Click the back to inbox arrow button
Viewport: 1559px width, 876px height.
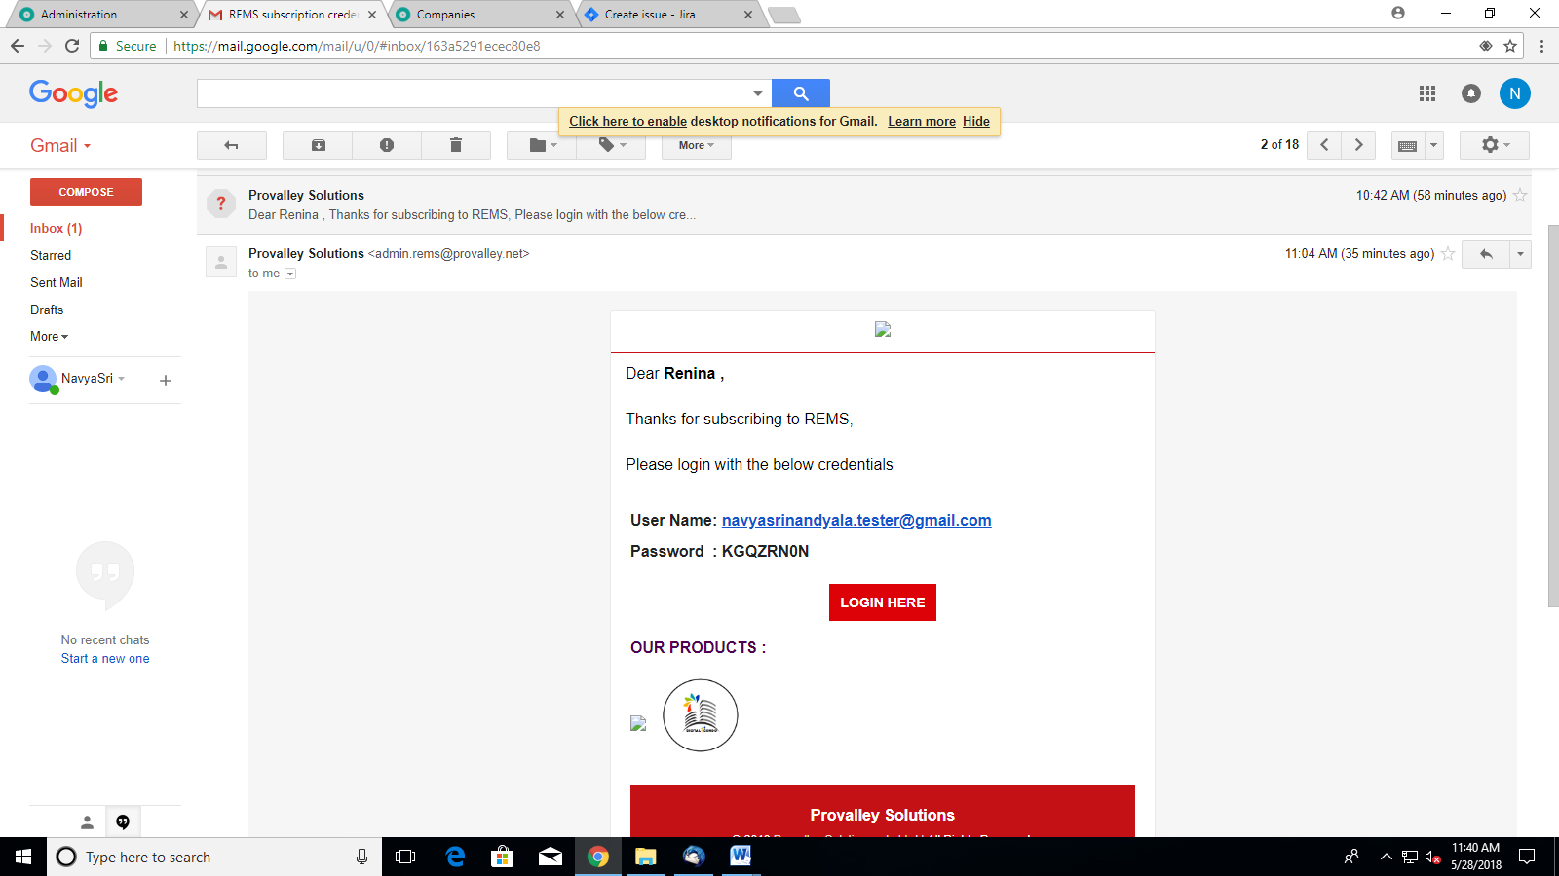[231, 145]
